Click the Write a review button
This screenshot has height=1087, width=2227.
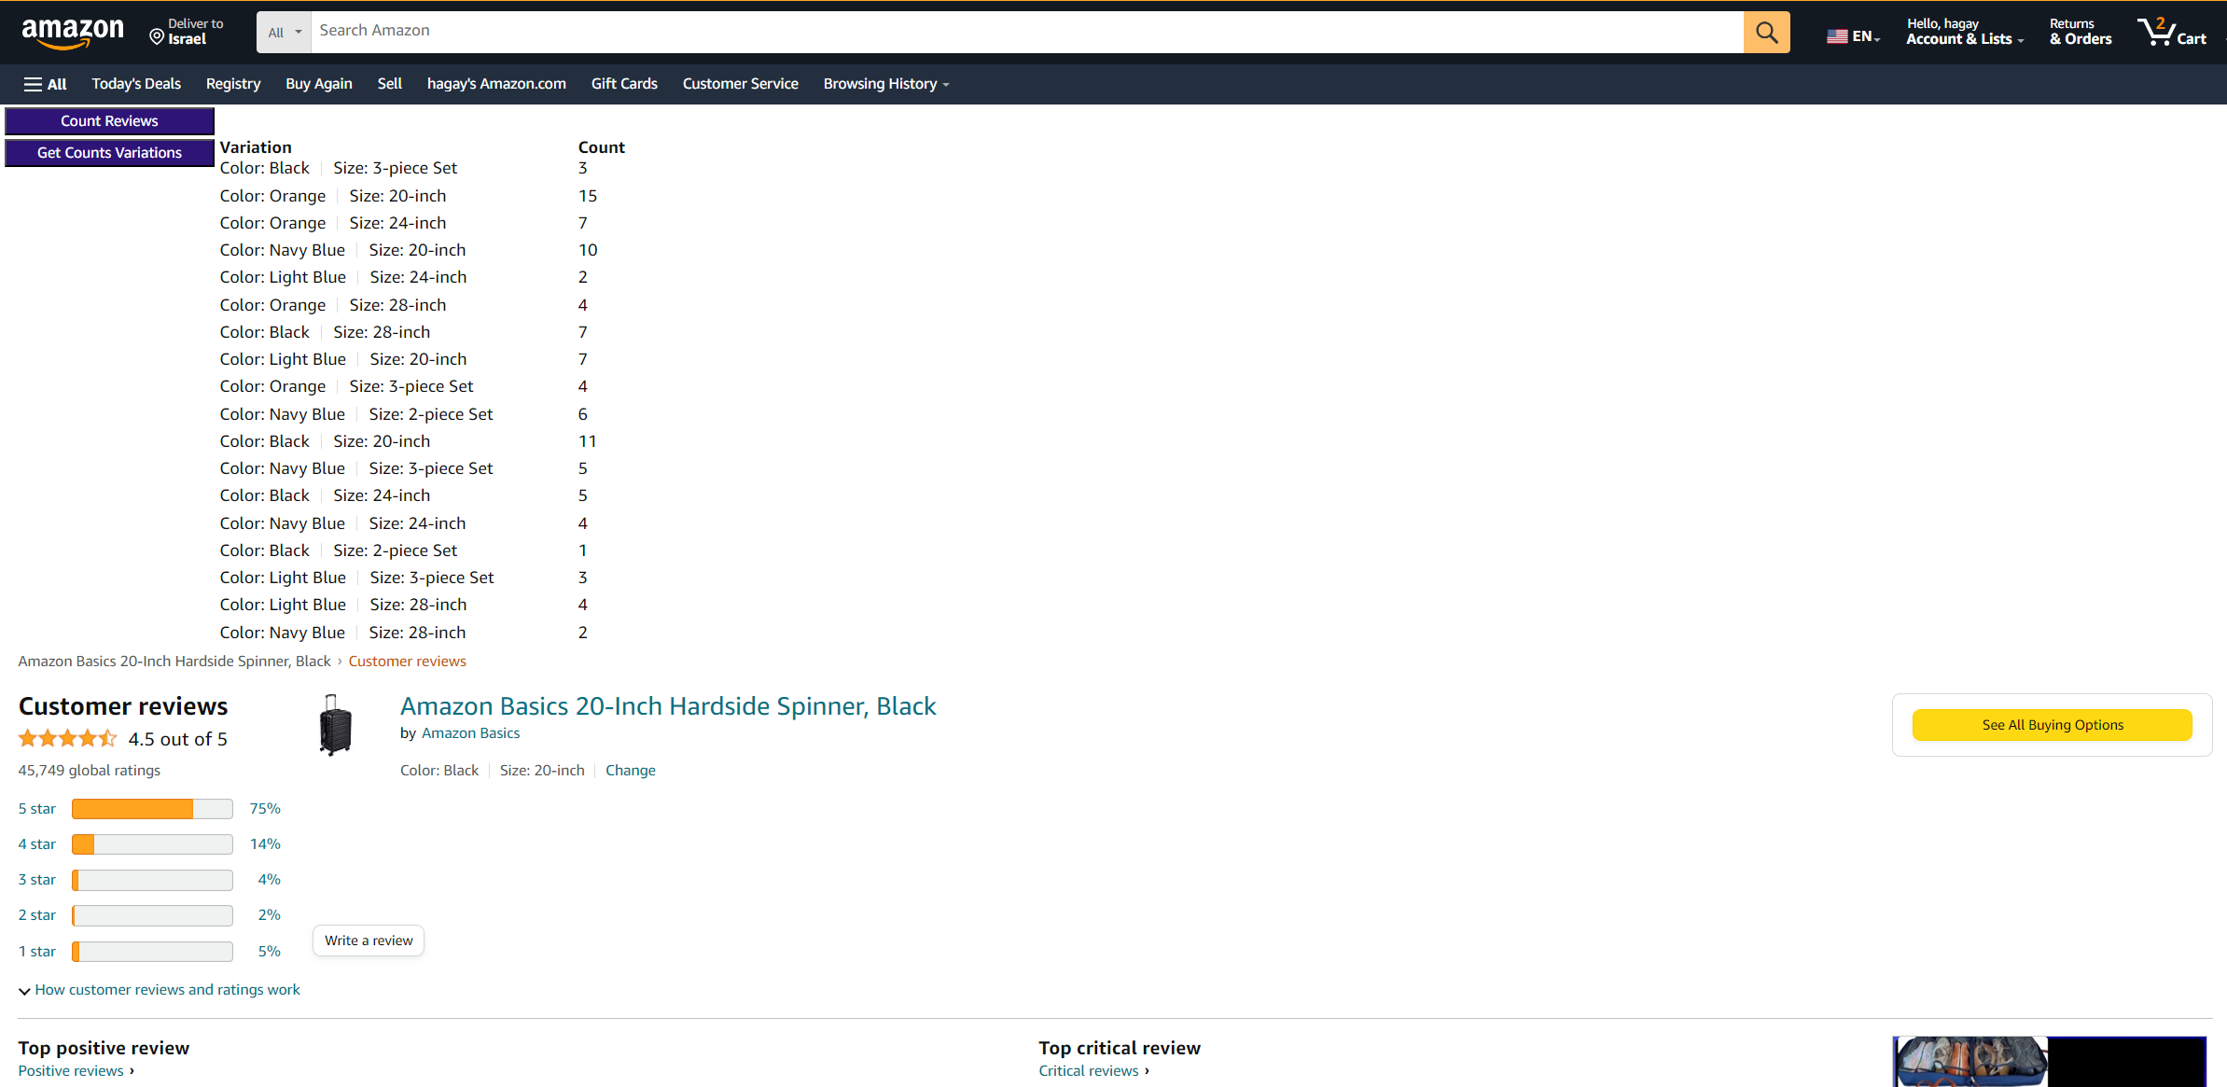[x=369, y=941]
